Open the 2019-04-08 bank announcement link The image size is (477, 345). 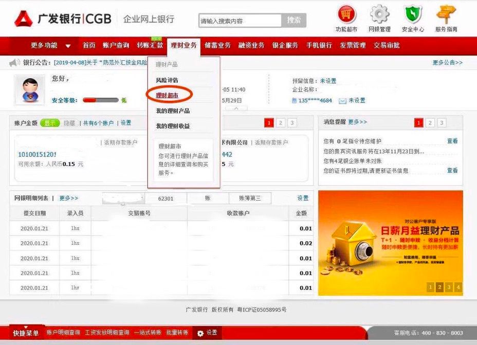click(101, 62)
